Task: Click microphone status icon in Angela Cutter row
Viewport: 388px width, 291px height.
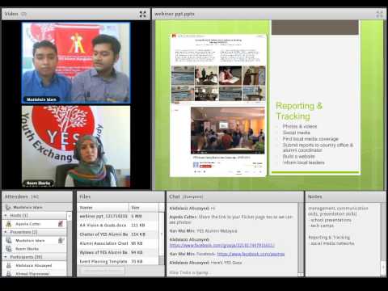Action: [61, 224]
